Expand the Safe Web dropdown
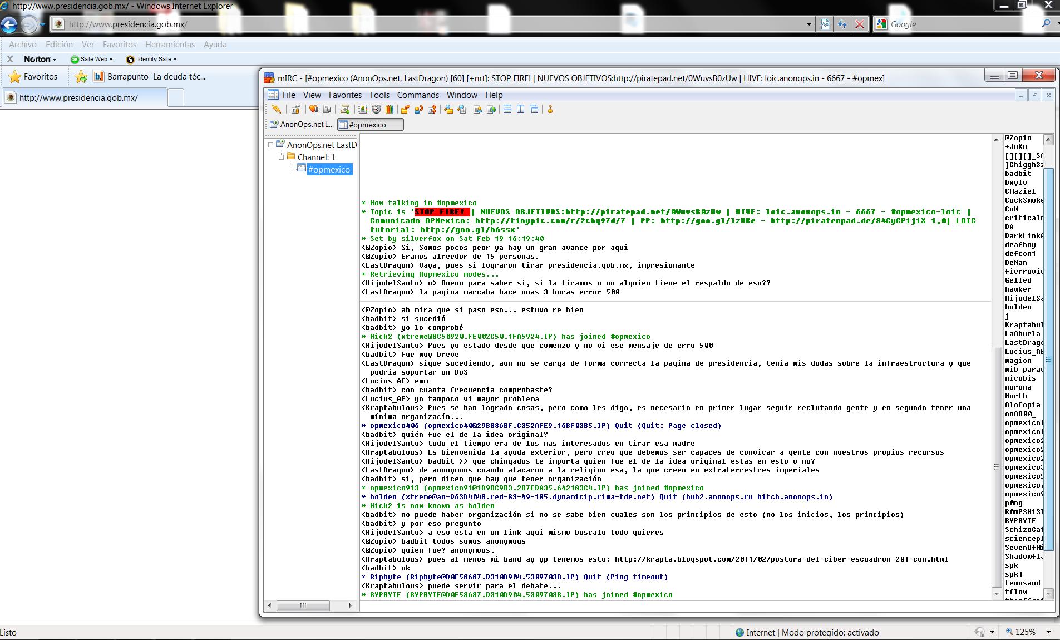The height and width of the screenshot is (640, 1060). pyautogui.click(x=92, y=59)
